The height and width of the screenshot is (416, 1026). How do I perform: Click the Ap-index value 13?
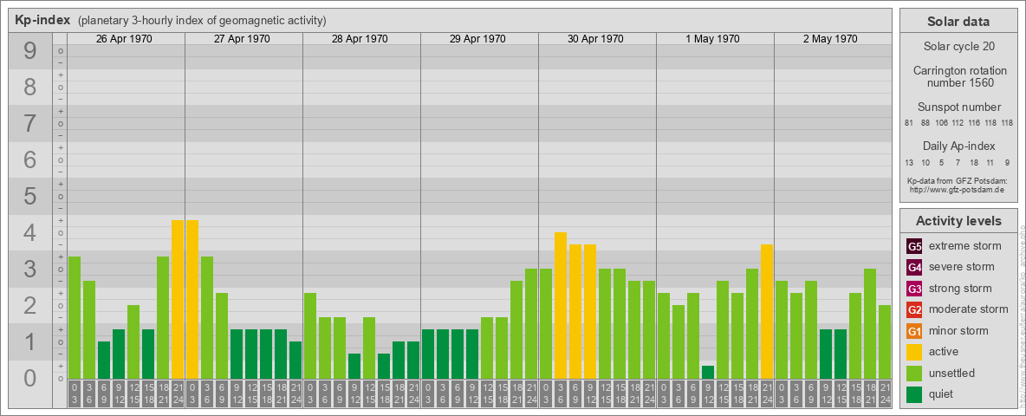coord(909,162)
